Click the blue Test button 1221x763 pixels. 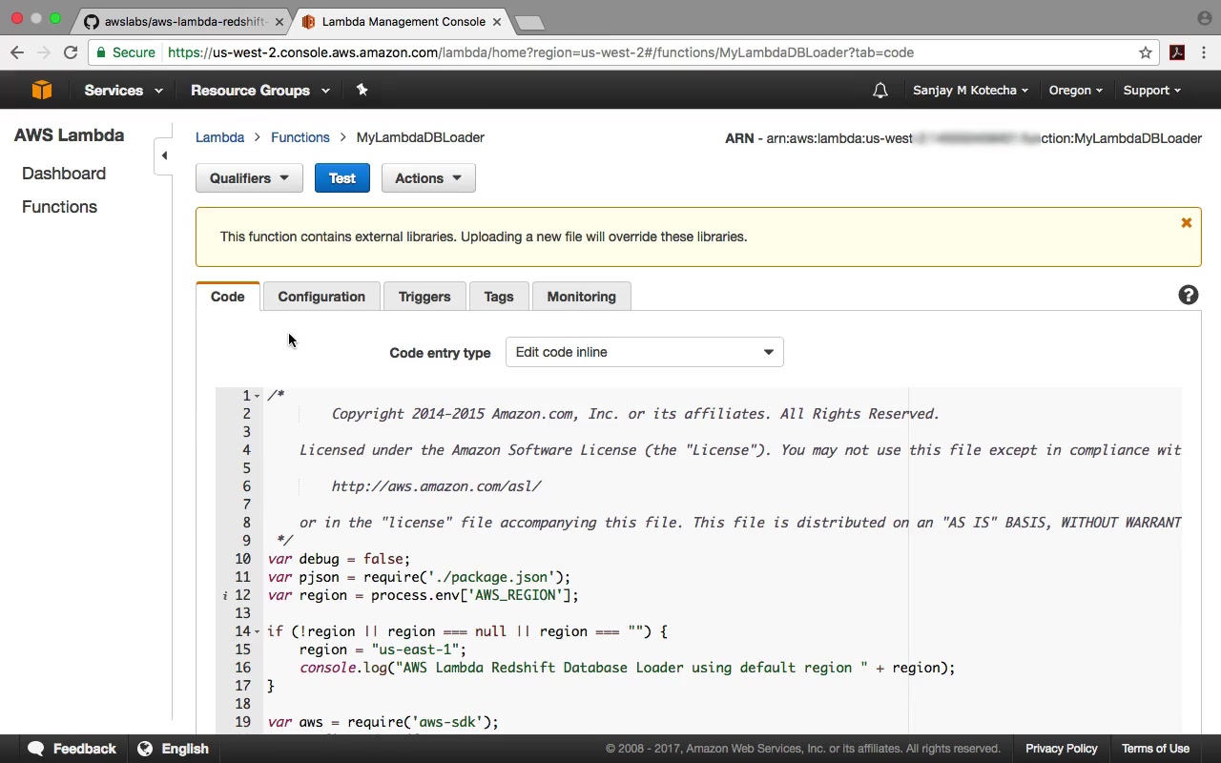[341, 178]
